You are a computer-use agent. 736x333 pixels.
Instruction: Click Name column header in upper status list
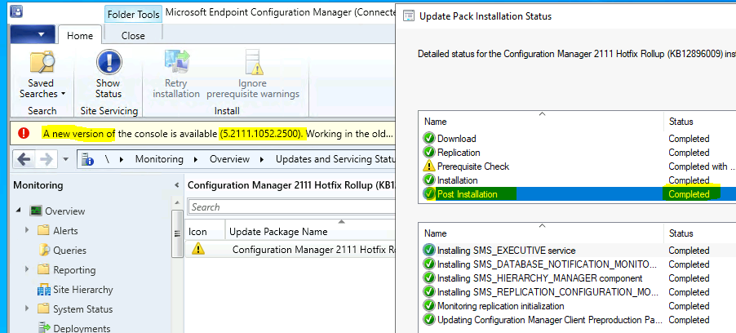pos(541,121)
